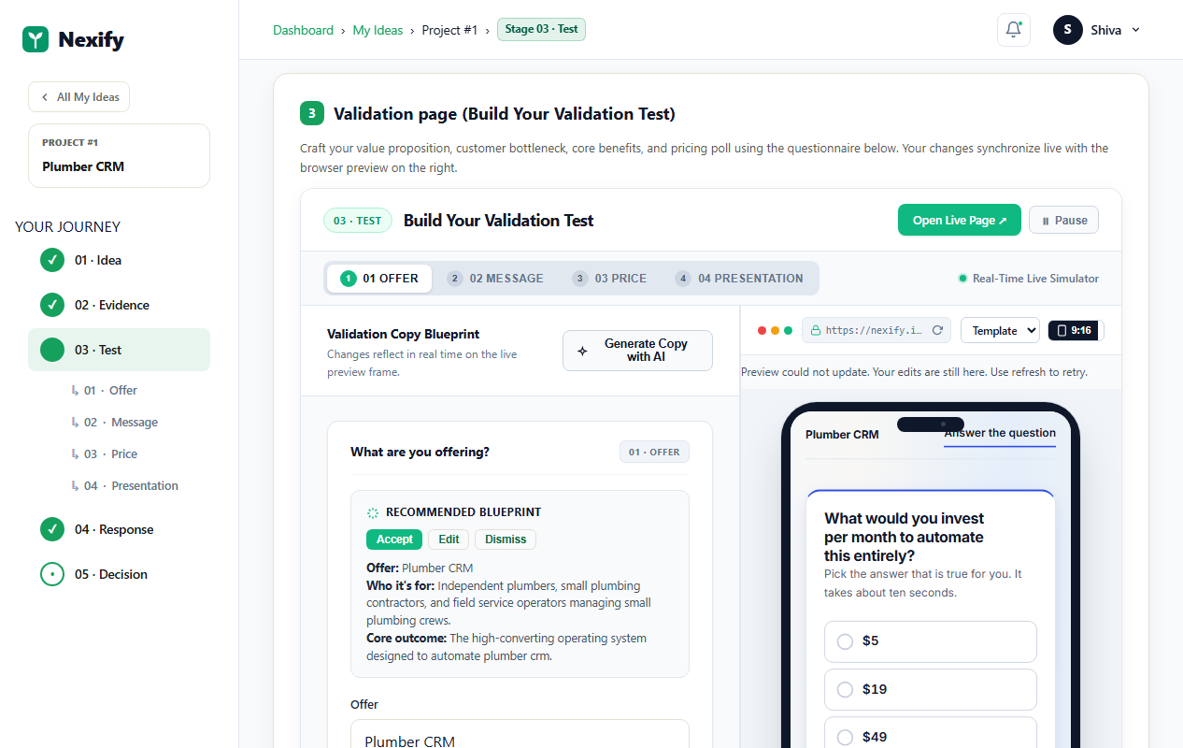Generate Copy with AI

pyautogui.click(x=637, y=351)
